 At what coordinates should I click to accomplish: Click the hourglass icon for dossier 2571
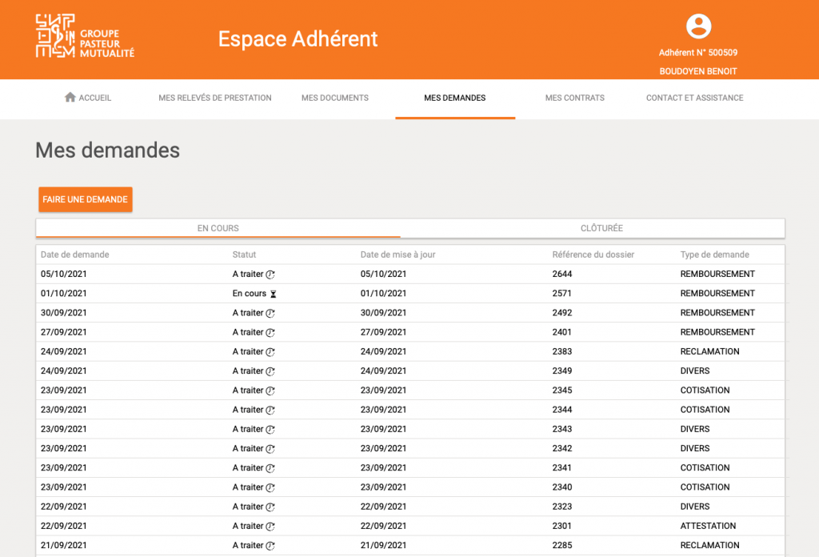pyautogui.click(x=273, y=294)
